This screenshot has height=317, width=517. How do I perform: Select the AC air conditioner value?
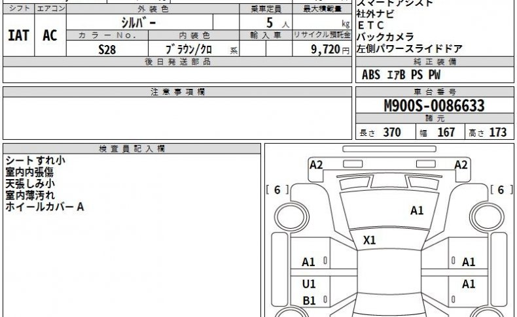[x=50, y=35]
